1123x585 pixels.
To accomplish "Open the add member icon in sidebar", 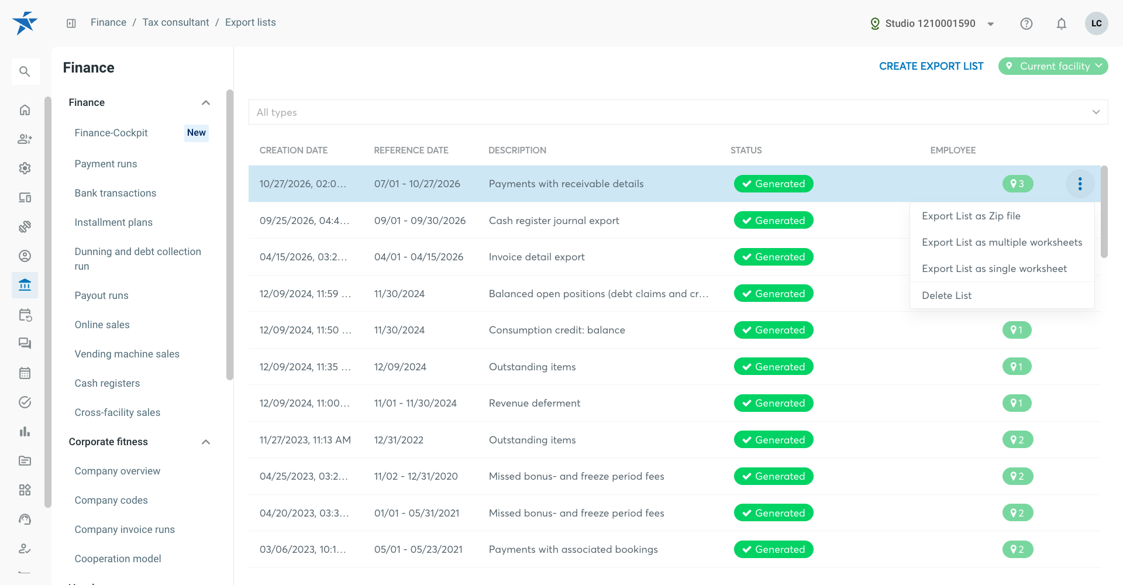I will 25,139.
